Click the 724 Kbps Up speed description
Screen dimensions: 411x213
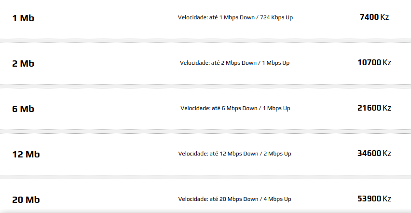(276, 17)
